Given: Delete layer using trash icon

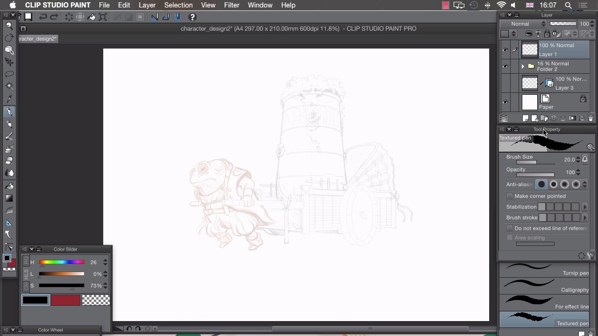Looking at the screenshot, I should point(591,119).
